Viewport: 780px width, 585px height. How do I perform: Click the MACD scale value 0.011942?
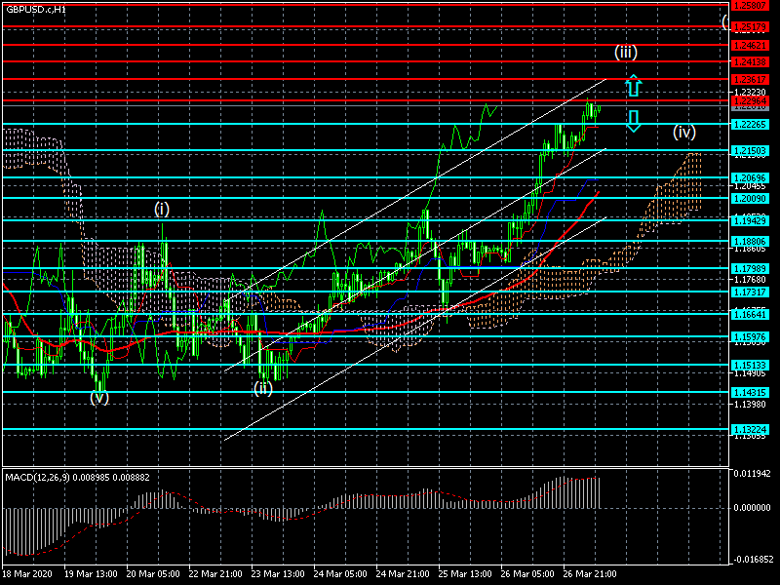(x=753, y=473)
